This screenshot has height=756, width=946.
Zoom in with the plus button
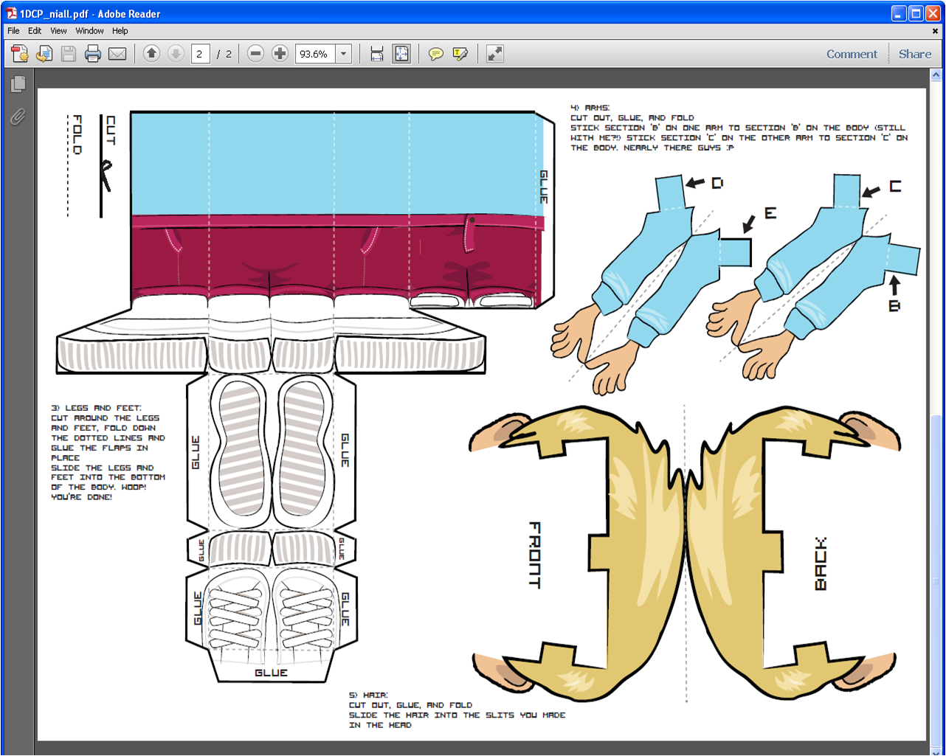(x=280, y=54)
